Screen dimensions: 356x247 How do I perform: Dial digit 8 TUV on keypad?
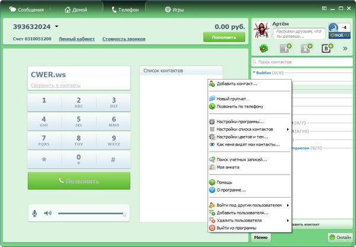[79, 141]
